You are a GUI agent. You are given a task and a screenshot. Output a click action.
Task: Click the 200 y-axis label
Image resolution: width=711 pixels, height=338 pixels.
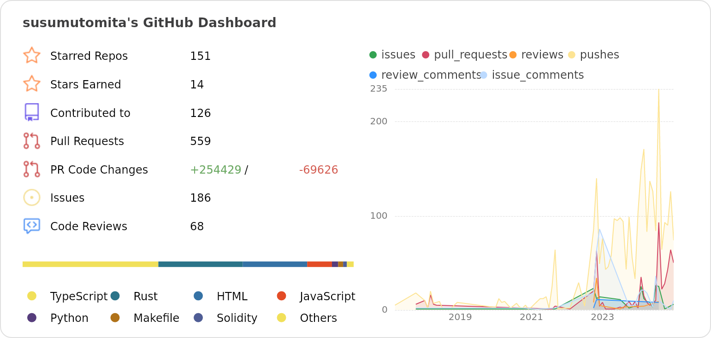click(x=379, y=122)
